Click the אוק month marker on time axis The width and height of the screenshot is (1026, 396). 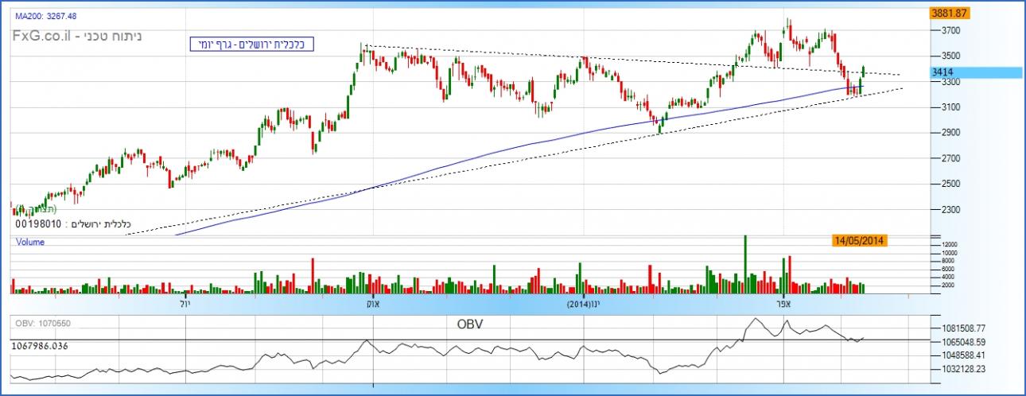click(371, 305)
